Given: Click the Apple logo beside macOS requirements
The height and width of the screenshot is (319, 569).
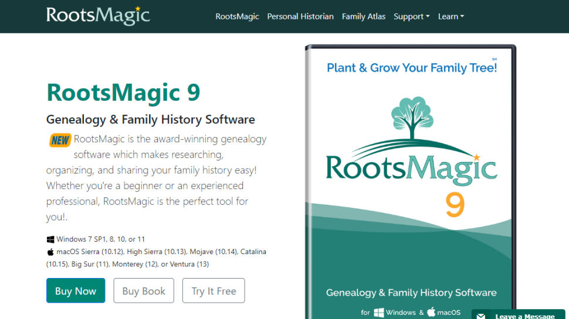Looking at the screenshot, I should tap(50, 252).
